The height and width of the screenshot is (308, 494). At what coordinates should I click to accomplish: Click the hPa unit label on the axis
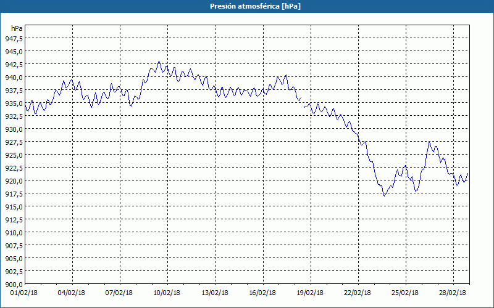[x=17, y=28]
